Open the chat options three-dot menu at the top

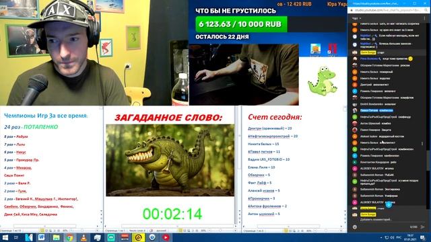(x=424, y=18)
